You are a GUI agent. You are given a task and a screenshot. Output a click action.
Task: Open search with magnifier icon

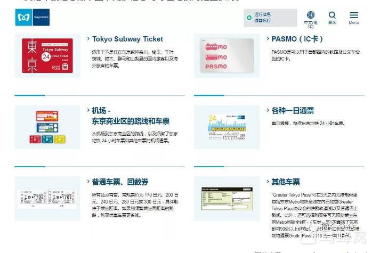point(332,15)
